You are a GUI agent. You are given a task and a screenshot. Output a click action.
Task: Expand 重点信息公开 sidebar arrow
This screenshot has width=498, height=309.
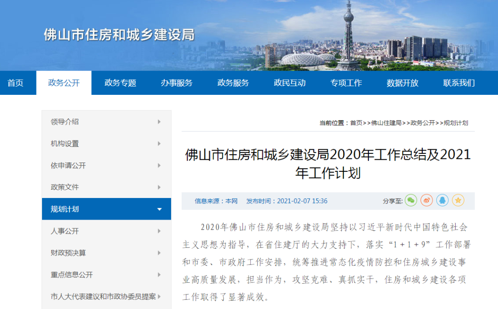point(159,275)
